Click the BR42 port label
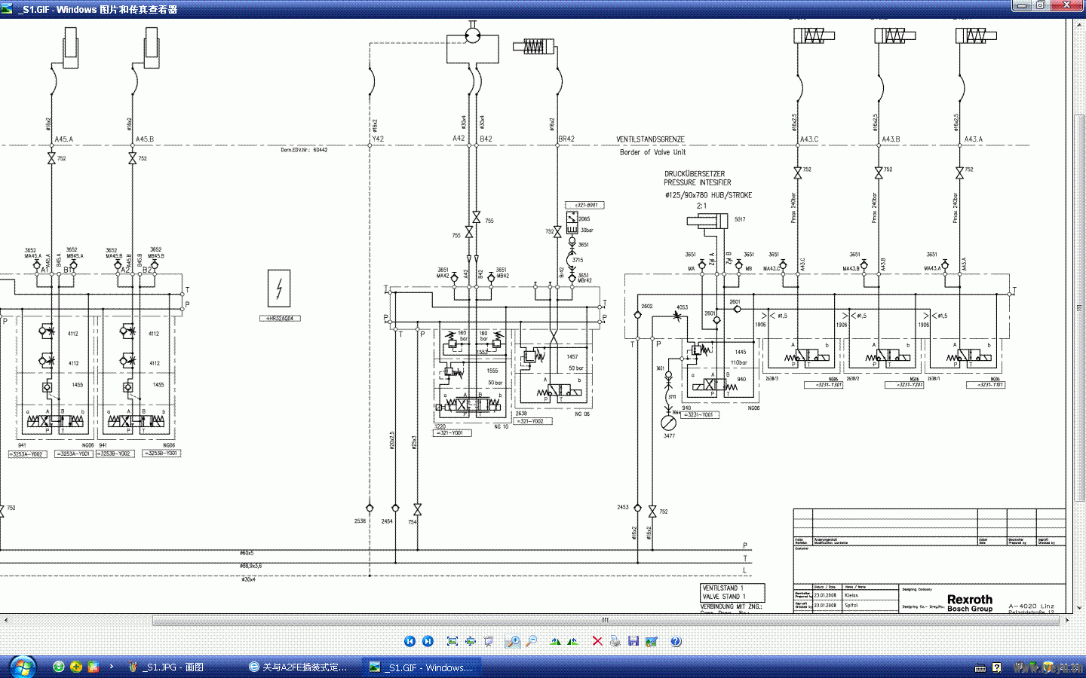Screen dimensions: 1086x678 (566, 139)
